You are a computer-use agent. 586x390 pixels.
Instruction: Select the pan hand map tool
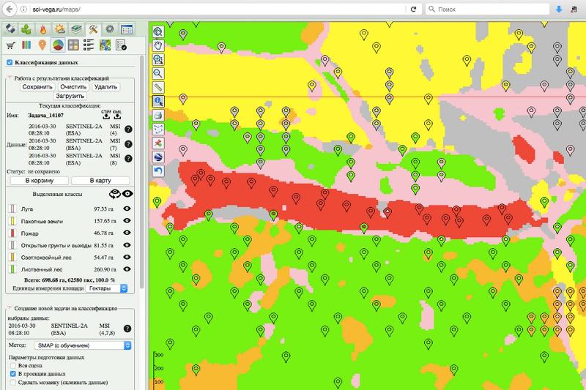click(x=158, y=45)
